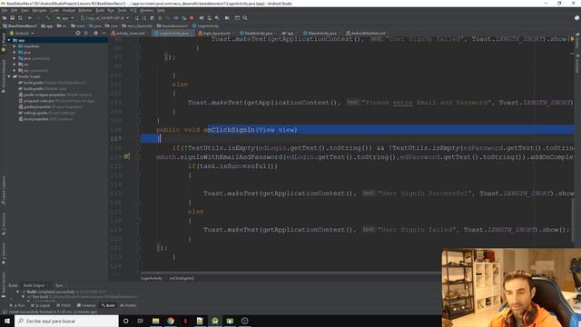Click the Search Everywhere magnifier icon
The image size is (581, 327).
coord(245,18)
